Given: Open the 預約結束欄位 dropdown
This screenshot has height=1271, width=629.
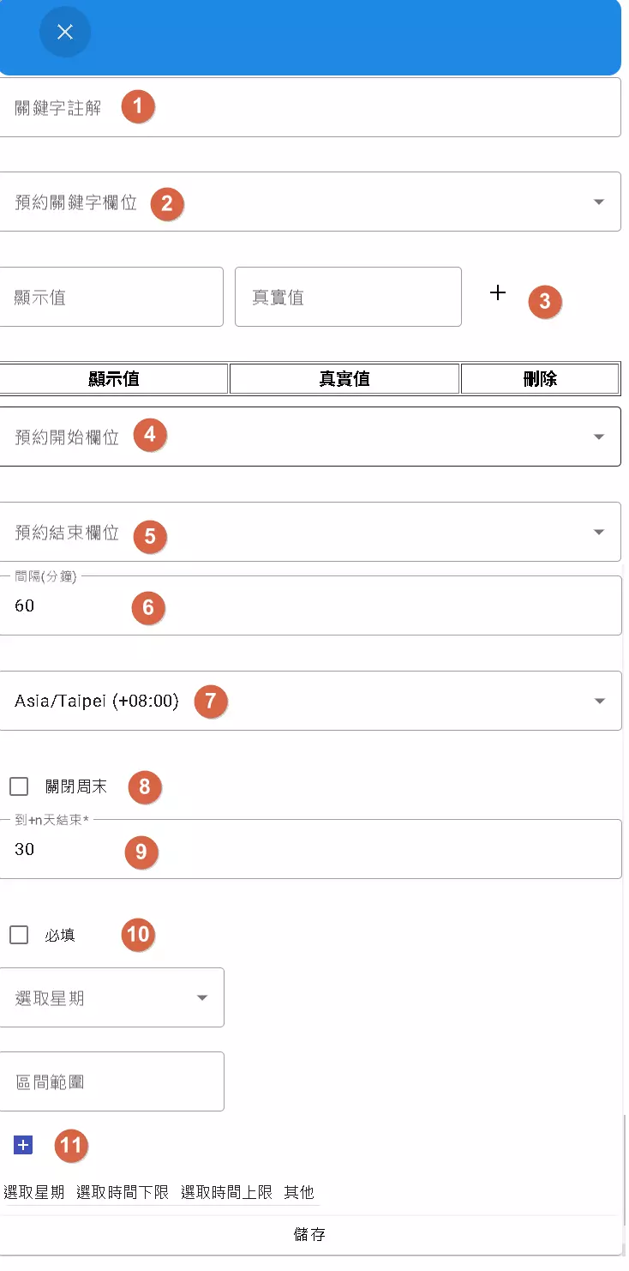Looking at the screenshot, I should tap(309, 532).
